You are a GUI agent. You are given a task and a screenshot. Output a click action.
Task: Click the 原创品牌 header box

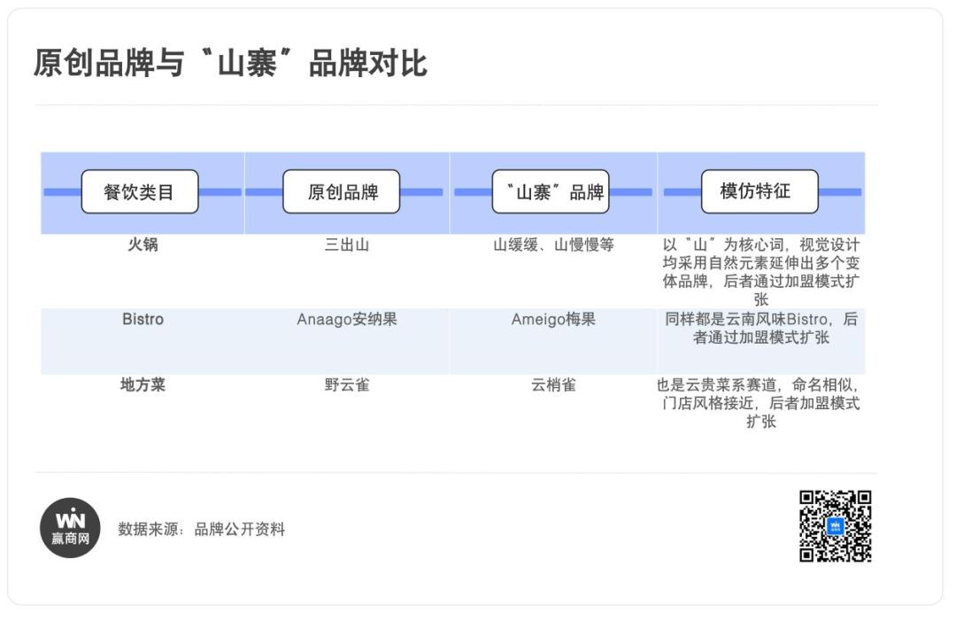click(x=342, y=191)
